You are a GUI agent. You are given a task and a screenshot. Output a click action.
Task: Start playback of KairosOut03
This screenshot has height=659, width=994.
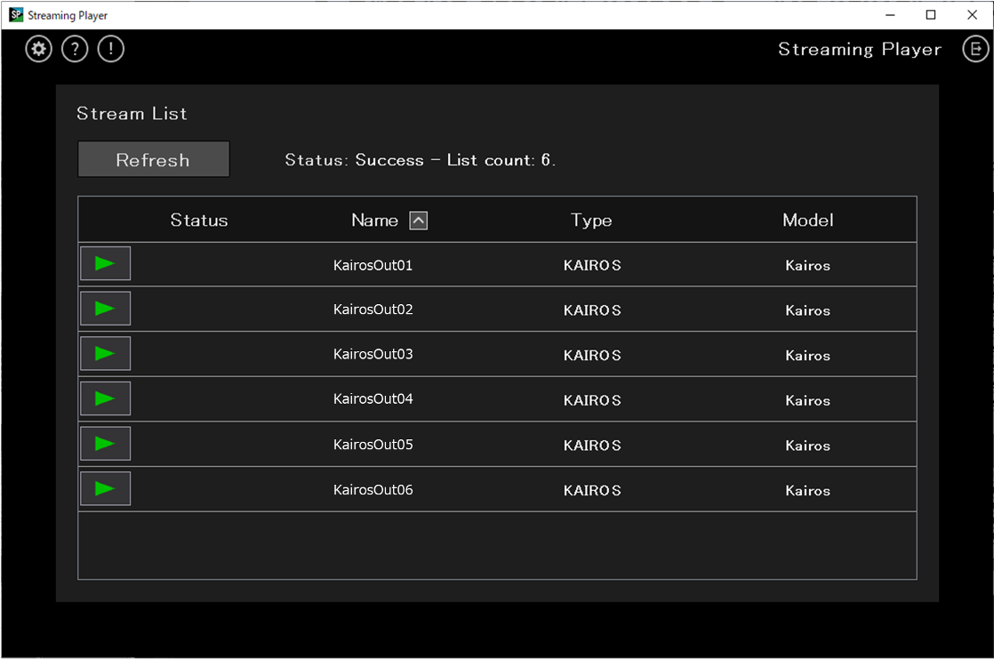(x=105, y=353)
